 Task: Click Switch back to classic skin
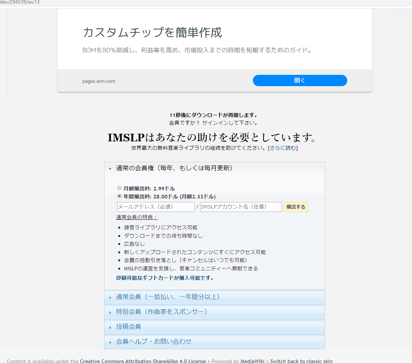301,361
